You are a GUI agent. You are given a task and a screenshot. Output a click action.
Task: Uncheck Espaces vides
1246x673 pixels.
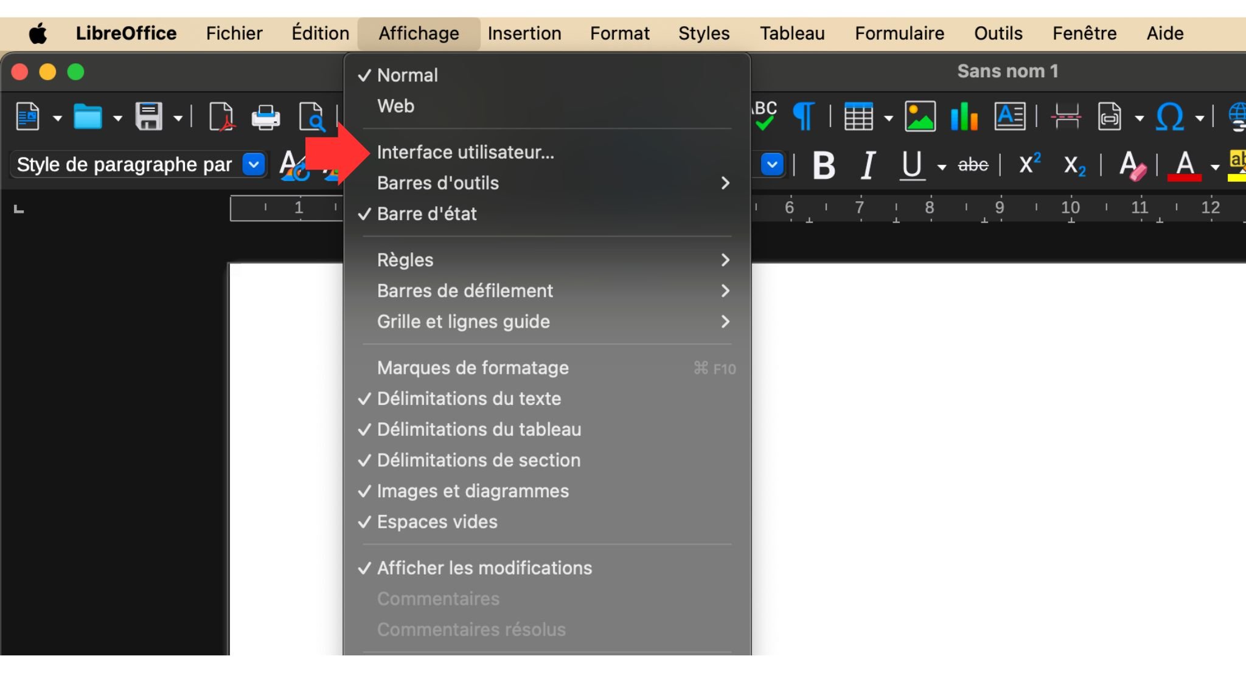[x=436, y=521]
